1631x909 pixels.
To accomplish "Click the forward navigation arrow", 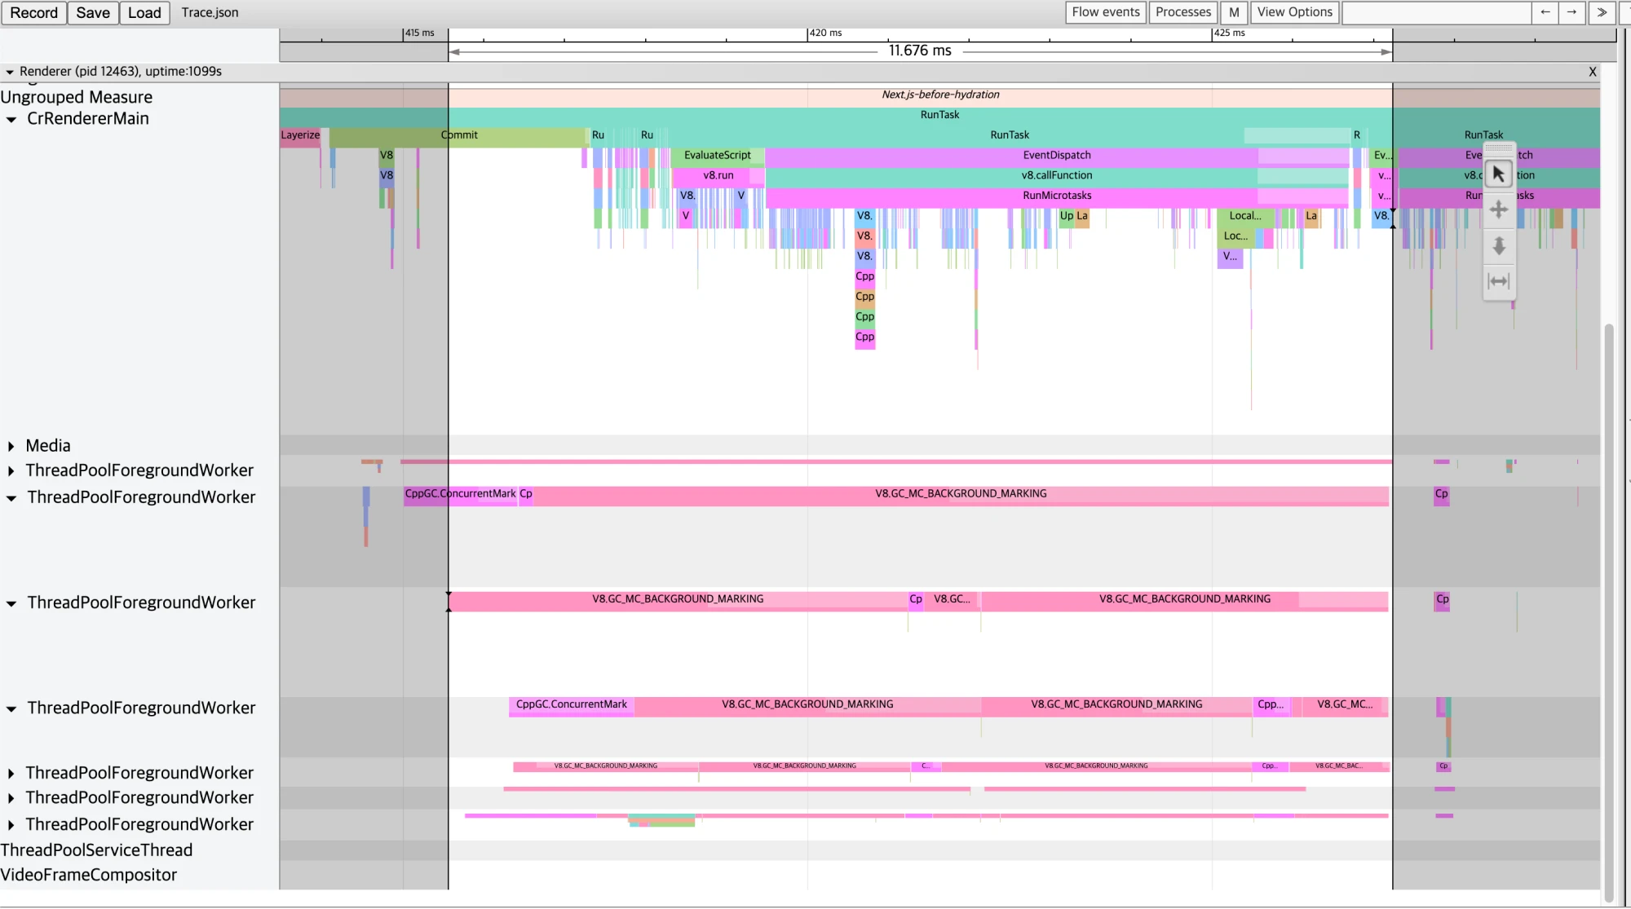I will point(1571,12).
